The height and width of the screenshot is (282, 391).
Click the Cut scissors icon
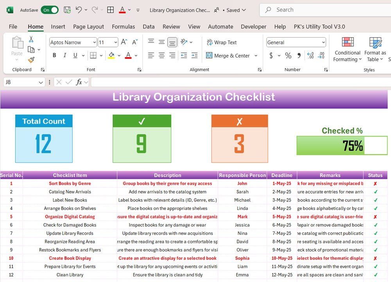pyautogui.click(x=31, y=39)
